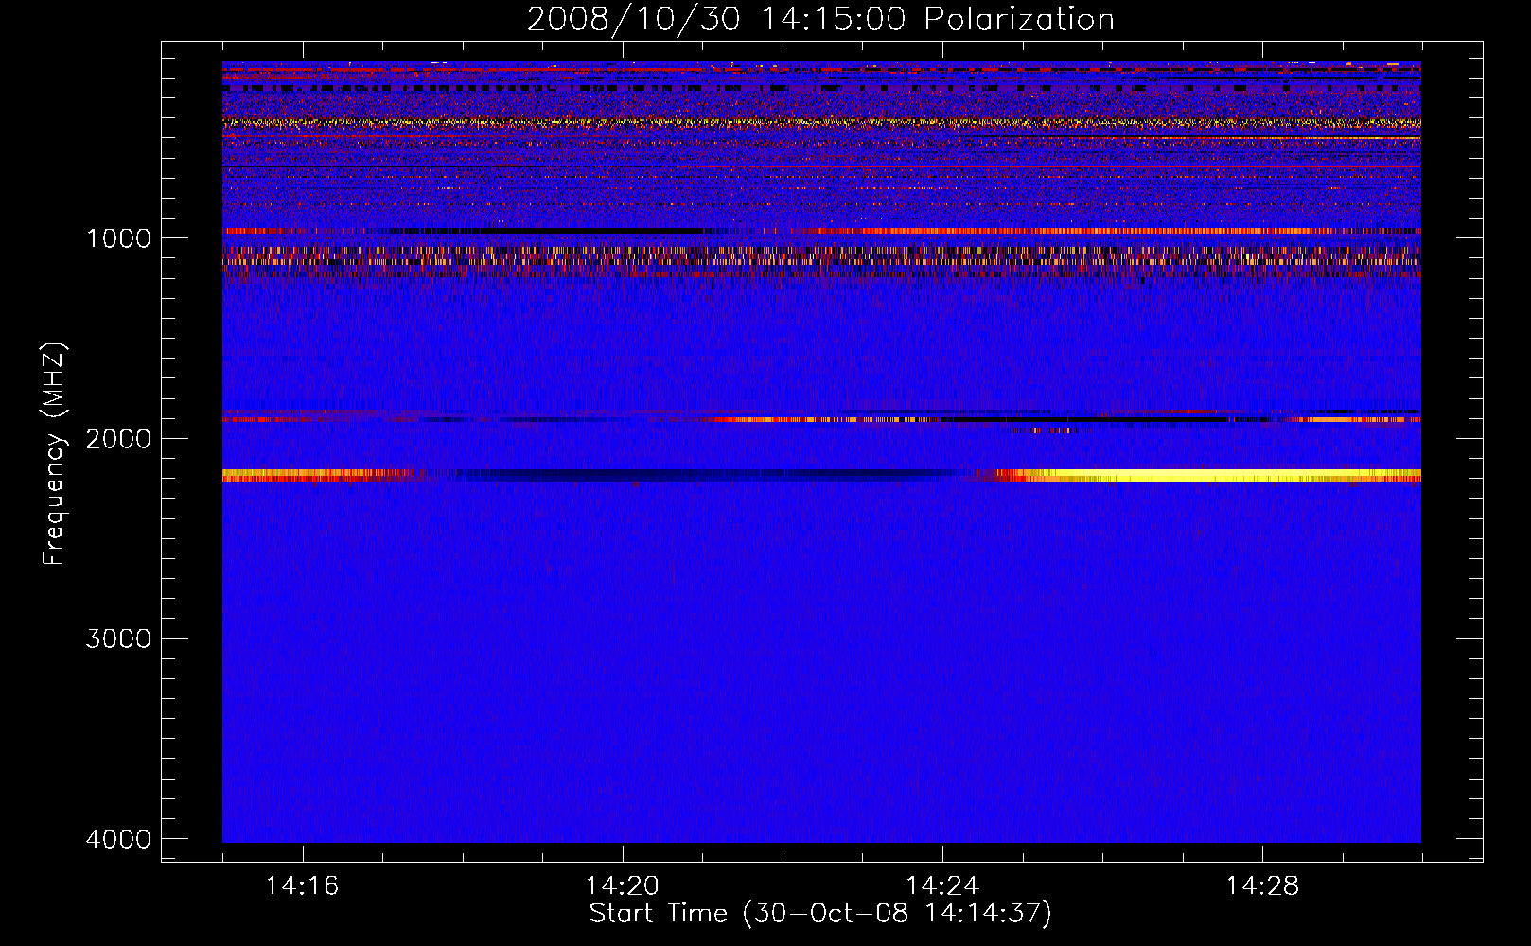Click the 14:28 time tick label
The image size is (1531, 946).
pos(1262,886)
